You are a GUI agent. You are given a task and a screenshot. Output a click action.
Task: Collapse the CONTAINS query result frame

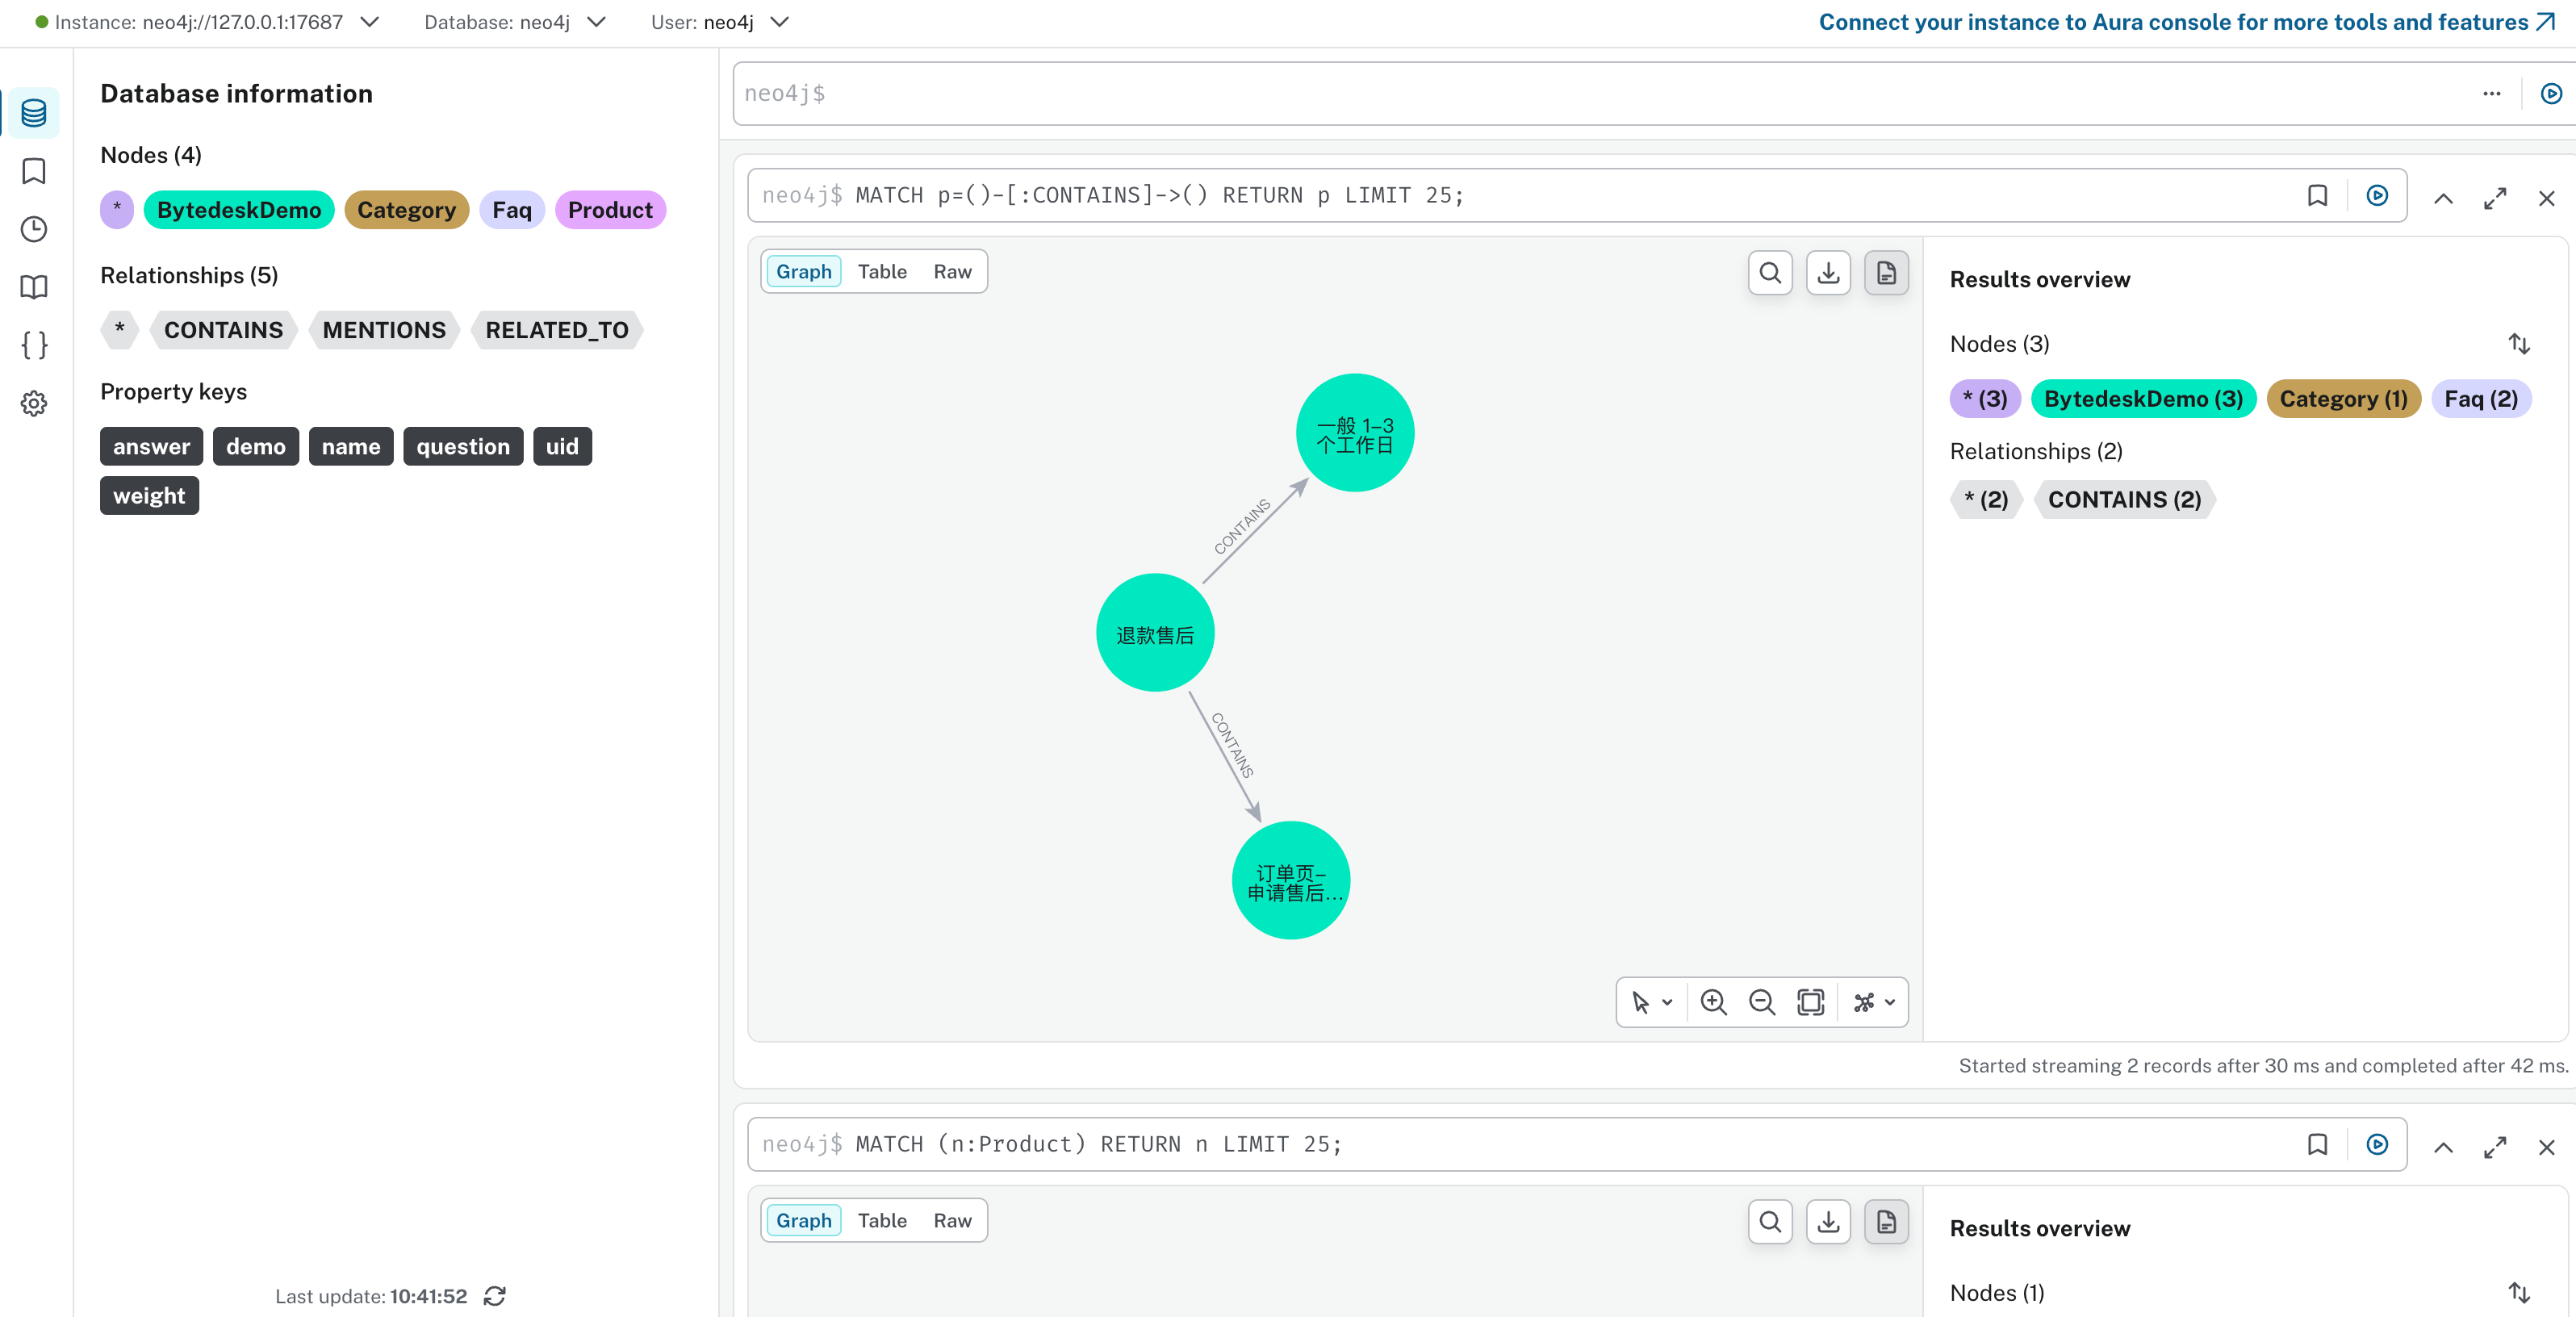click(x=2443, y=198)
